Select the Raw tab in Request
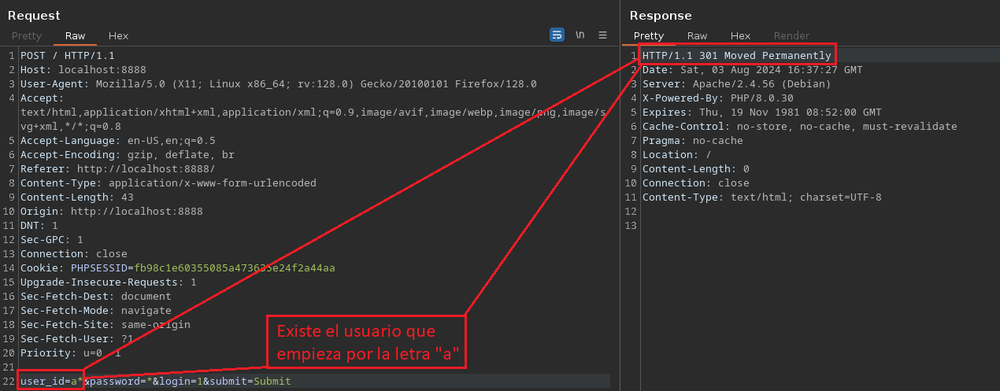This screenshot has height=391, width=1000. point(76,36)
